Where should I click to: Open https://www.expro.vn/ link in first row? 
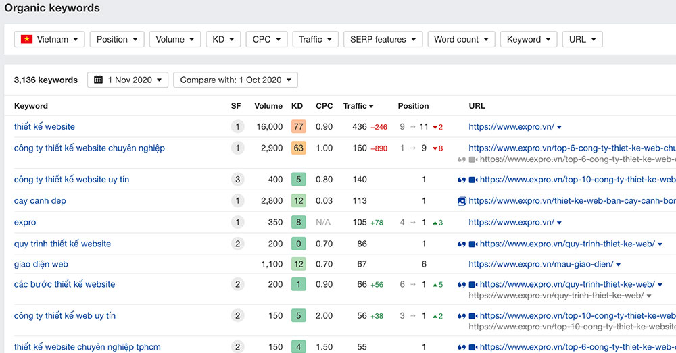(x=511, y=127)
